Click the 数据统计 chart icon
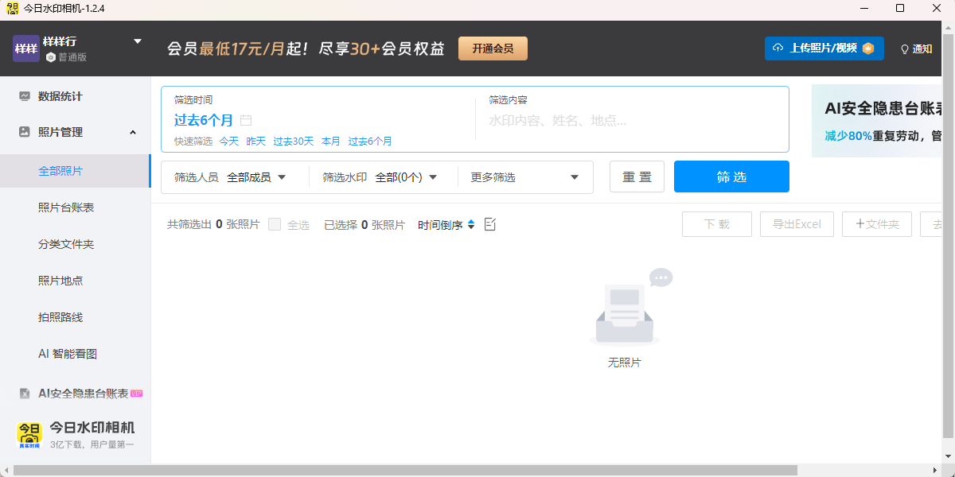 pos(25,96)
